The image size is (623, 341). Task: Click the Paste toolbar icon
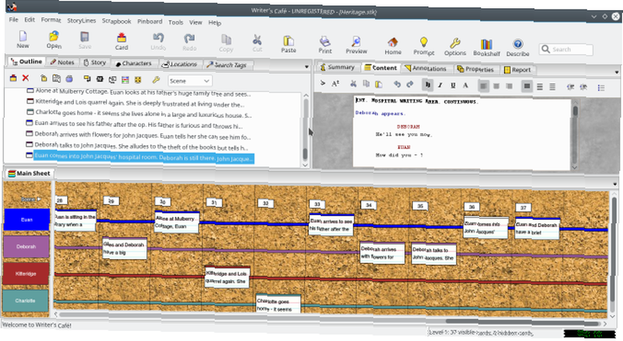[x=288, y=44]
